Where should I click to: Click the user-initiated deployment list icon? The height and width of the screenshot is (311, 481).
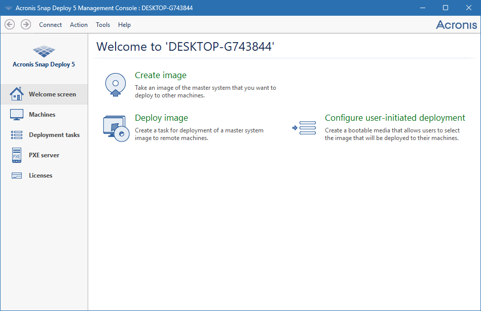click(304, 128)
